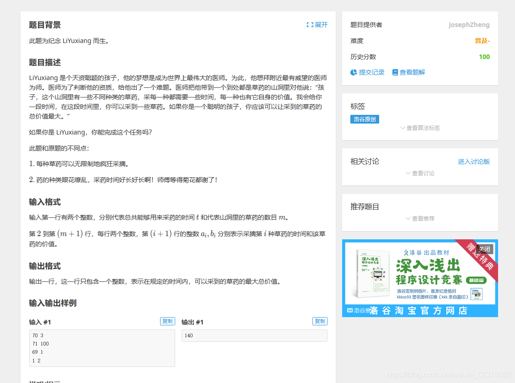The height and width of the screenshot is (383, 515).
Task: Copy sample input #1 with 复制
Action: (x=167, y=321)
